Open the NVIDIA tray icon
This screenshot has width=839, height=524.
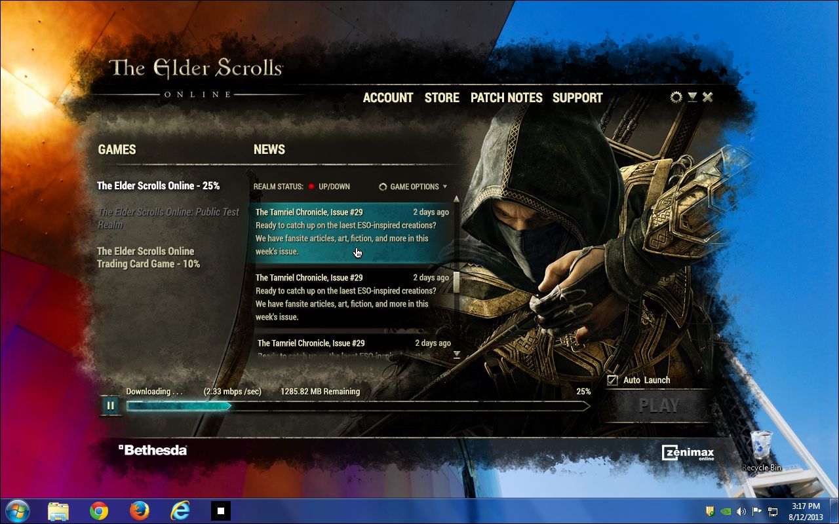click(726, 511)
